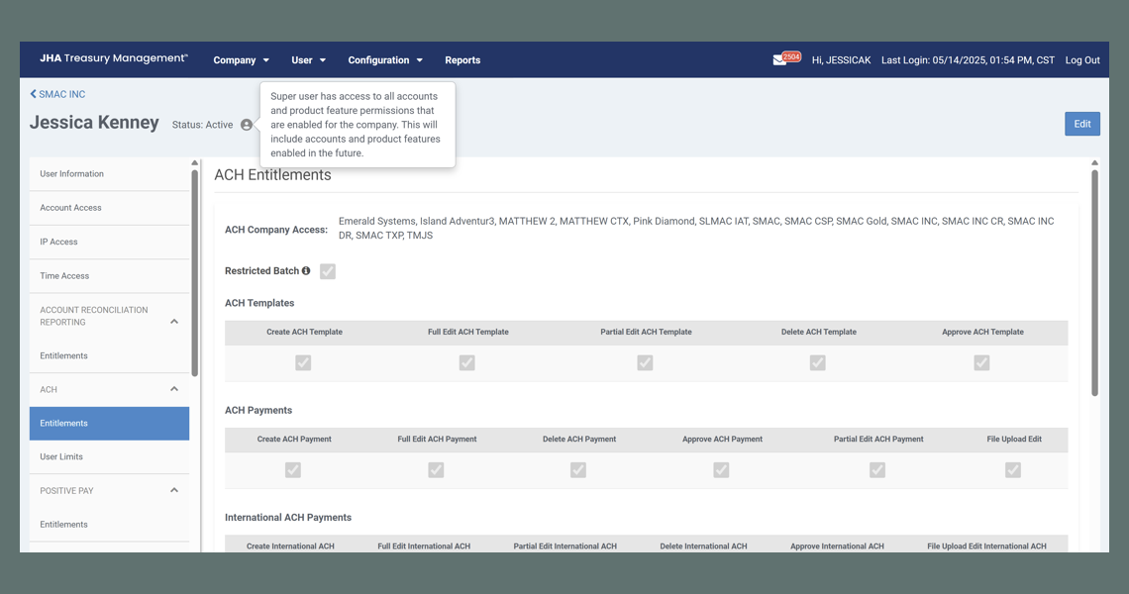
Task: Collapse the Positive Pay sidebar section
Action: [174, 491]
